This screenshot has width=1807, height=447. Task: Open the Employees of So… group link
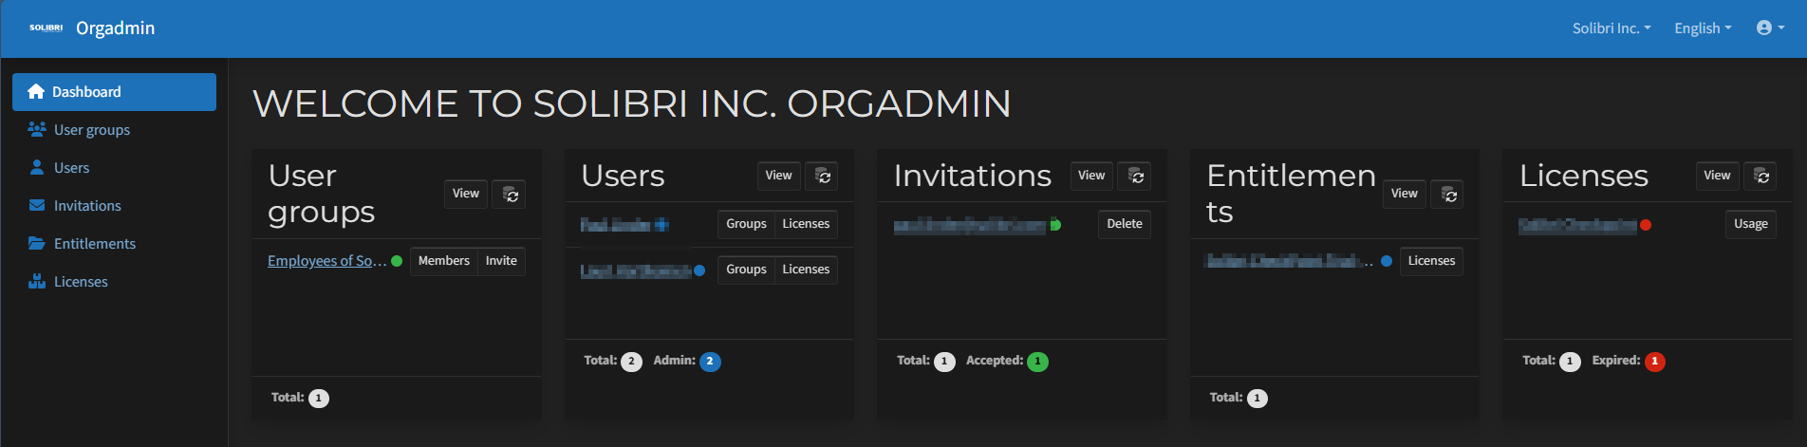327,261
